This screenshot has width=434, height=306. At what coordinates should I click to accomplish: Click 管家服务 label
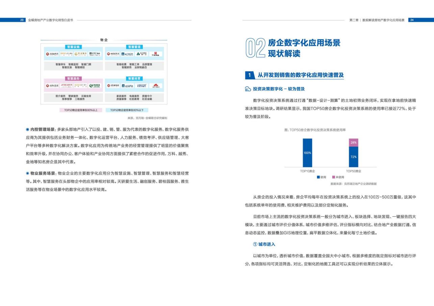click(73, 96)
